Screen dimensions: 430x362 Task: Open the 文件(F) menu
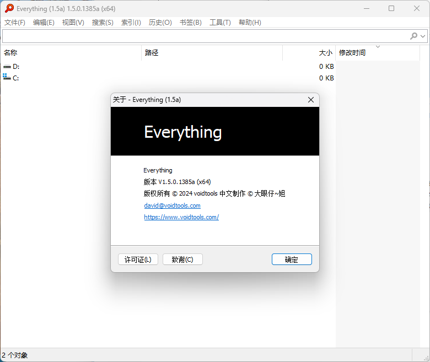point(15,23)
